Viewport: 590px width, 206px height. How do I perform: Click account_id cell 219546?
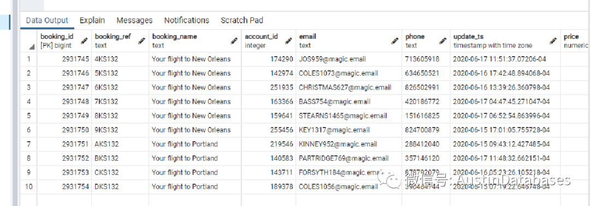click(269, 144)
